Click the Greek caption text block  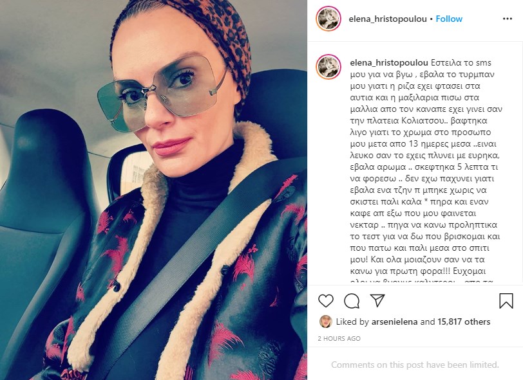point(426,170)
